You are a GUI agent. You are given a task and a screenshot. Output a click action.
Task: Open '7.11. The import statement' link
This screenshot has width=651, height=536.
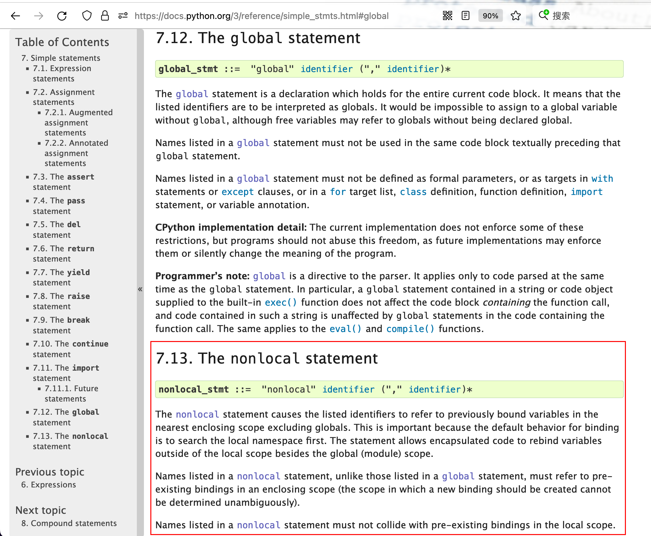[66, 373]
